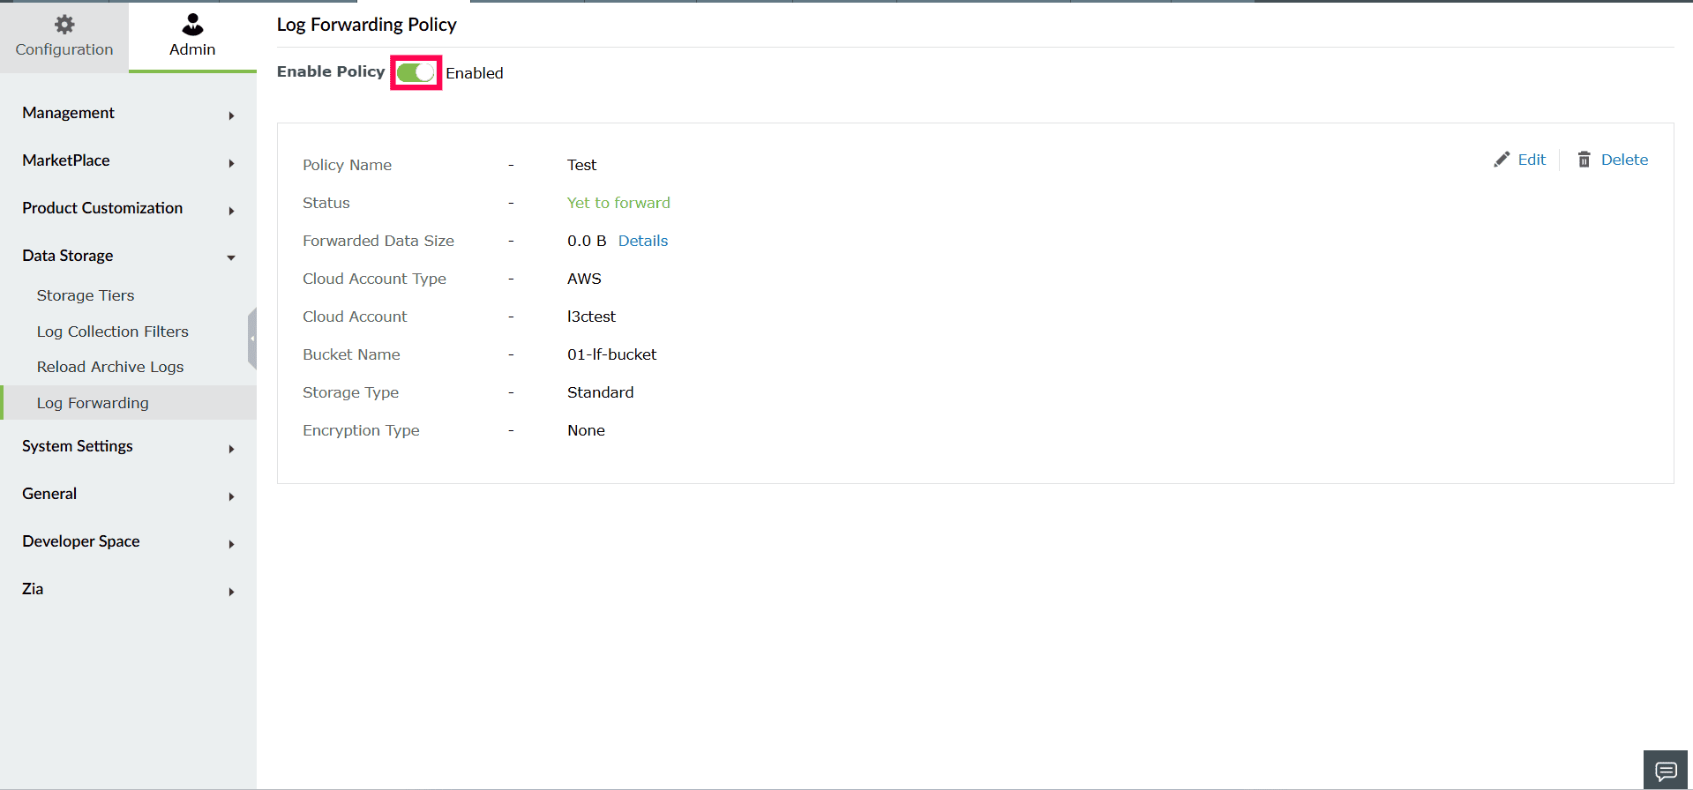Expand the Developer Space arrow
Image resolution: width=1693 pixels, height=790 pixels.
click(x=231, y=544)
